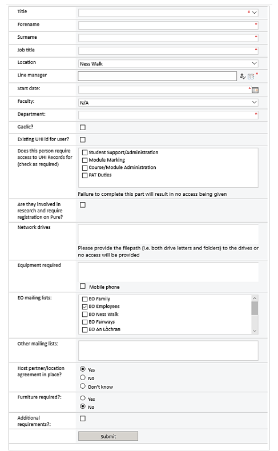Expand the Title dropdown
The width and height of the screenshot is (278, 451).
(168, 13)
